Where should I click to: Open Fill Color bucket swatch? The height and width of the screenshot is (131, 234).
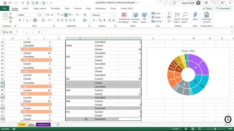(x=43, y=20)
